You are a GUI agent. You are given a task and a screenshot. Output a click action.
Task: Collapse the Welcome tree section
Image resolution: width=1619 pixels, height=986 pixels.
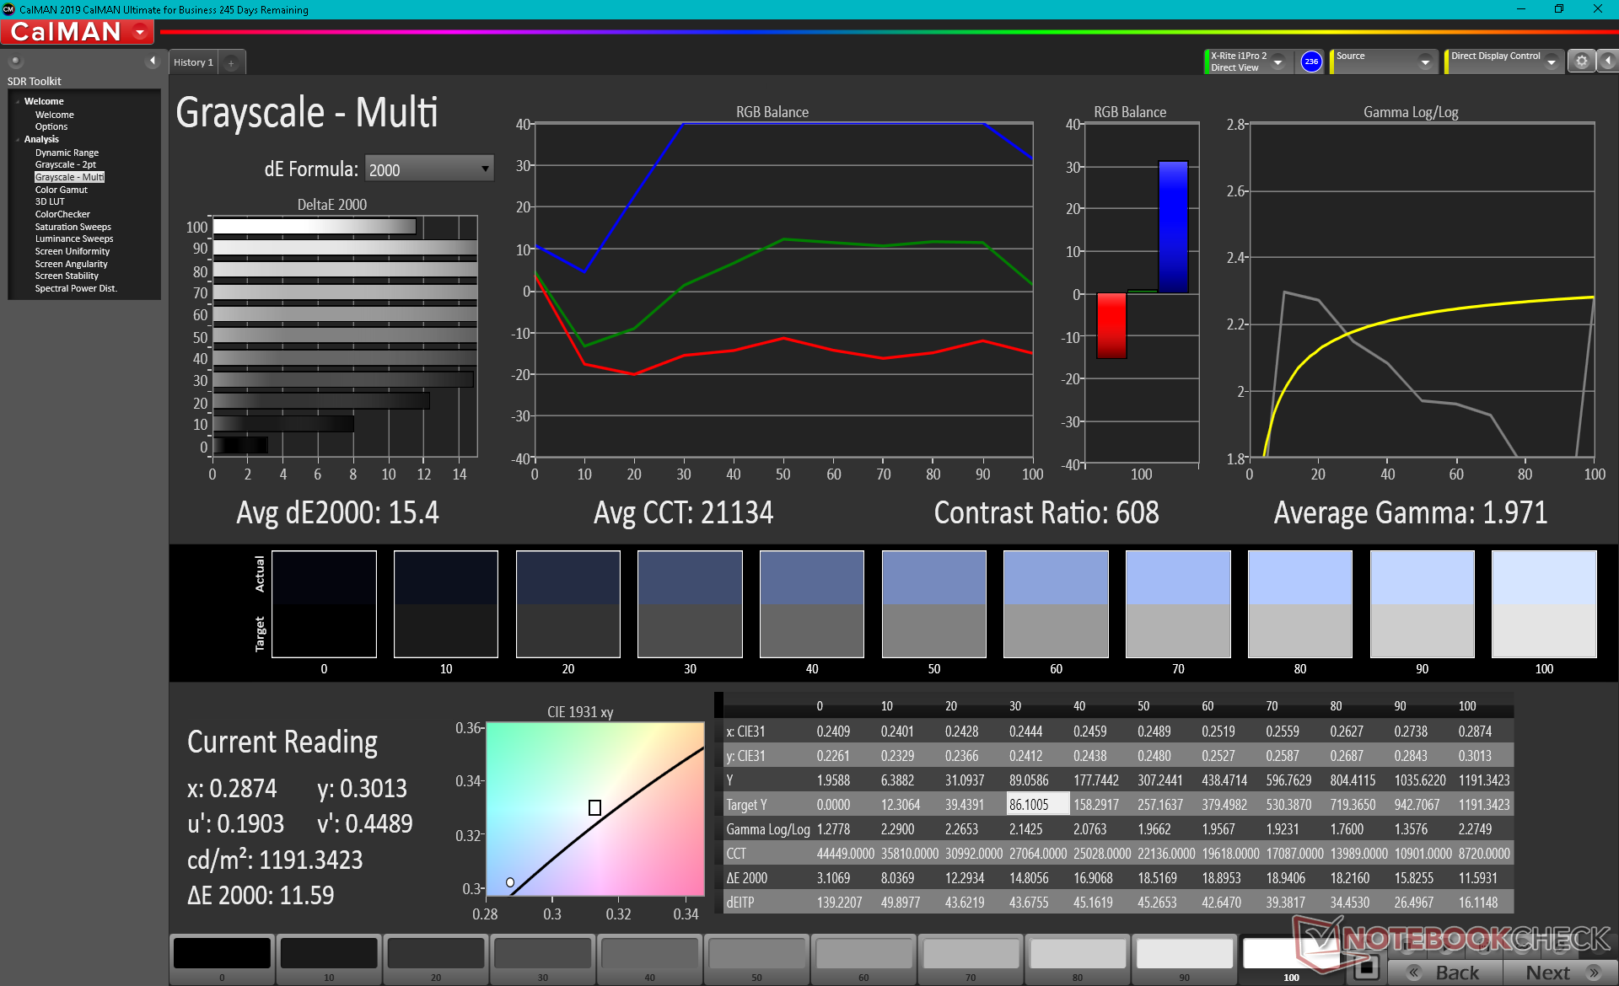pyautogui.click(x=18, y=101)
